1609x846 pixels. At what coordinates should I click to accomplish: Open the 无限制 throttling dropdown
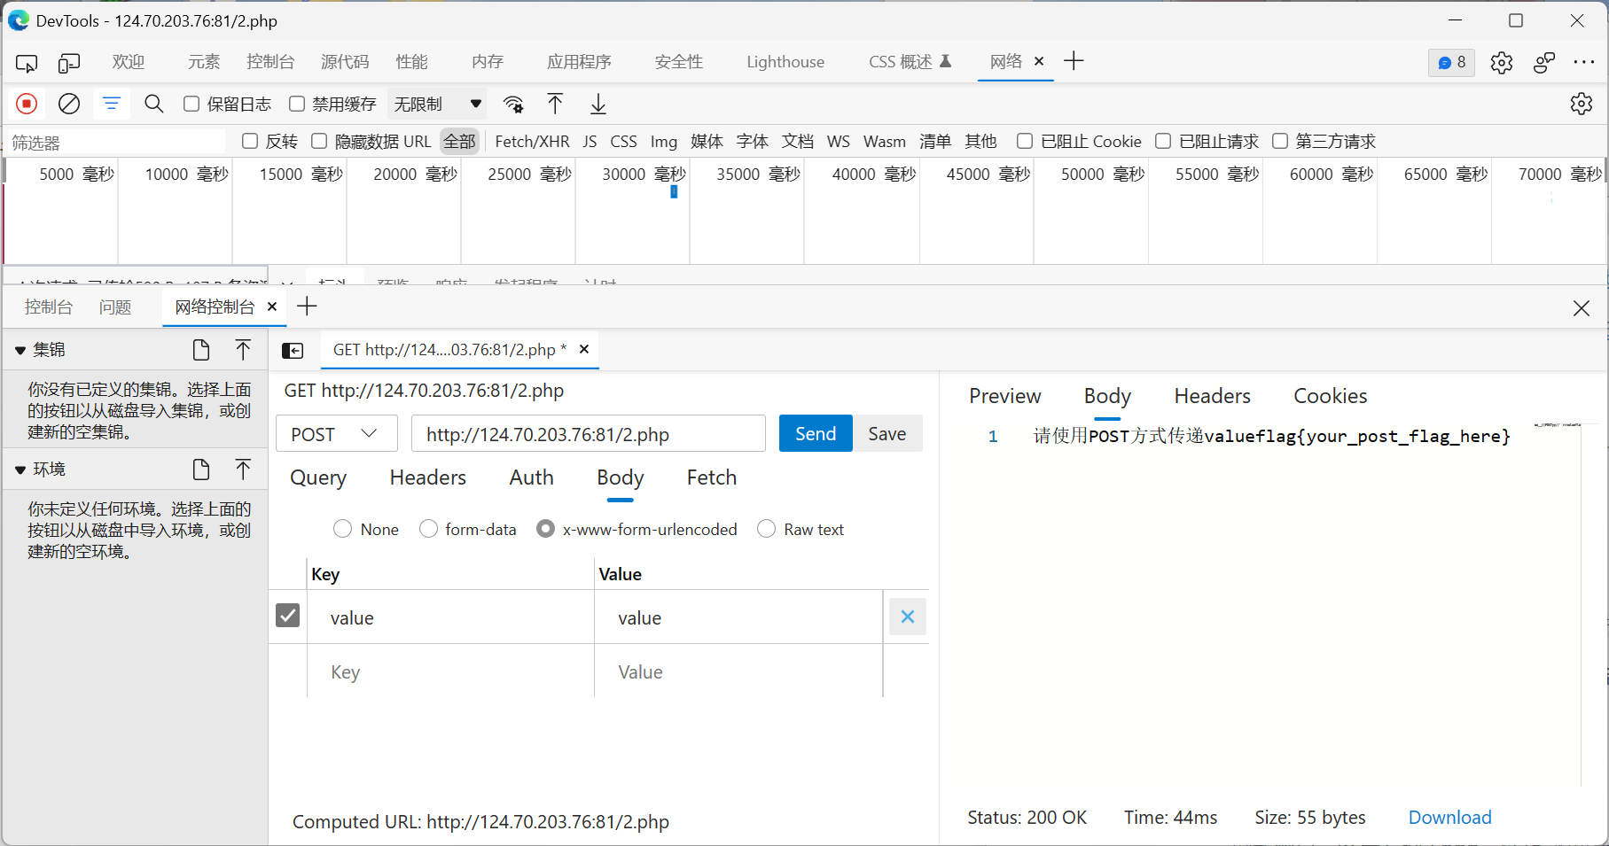(x=438, y=105)
